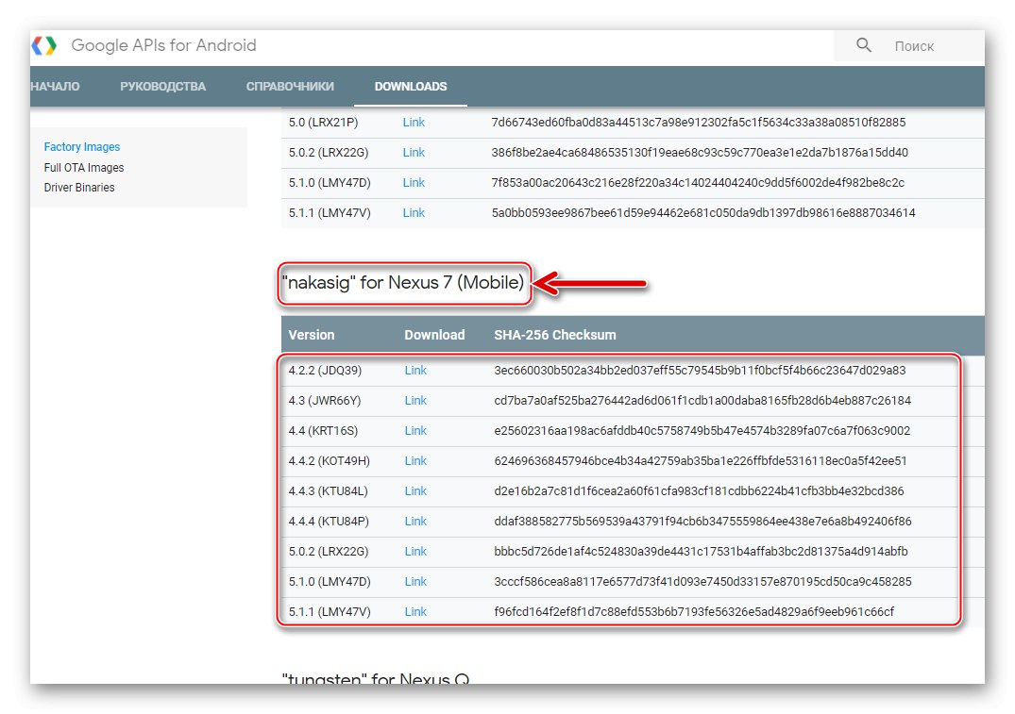Click Link for 4.4 KRT16S build
The width and height of the screenshot is (1015, 714).
click(x=415, y=430)
